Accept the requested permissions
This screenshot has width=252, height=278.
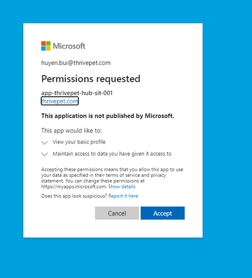(163, 213)
